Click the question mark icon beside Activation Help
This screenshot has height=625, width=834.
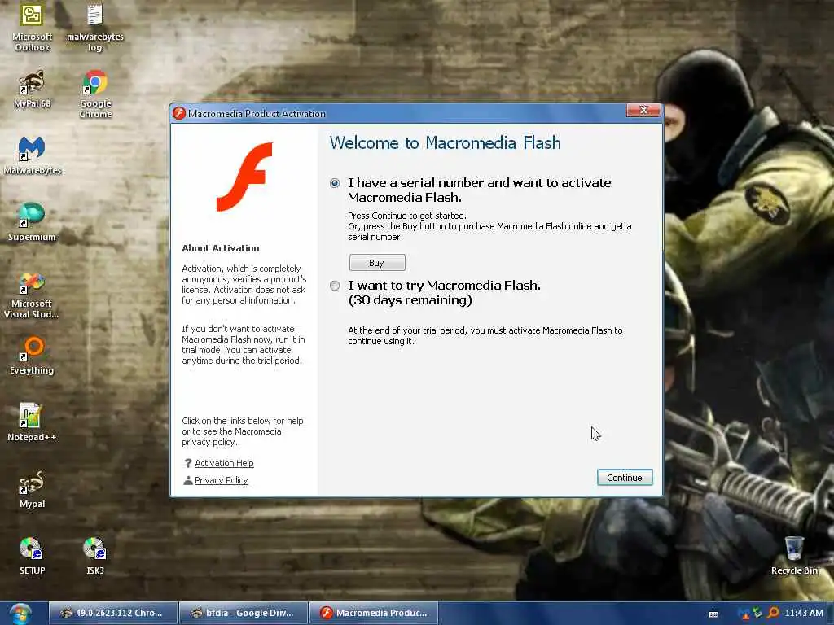(x=188, y=463)
